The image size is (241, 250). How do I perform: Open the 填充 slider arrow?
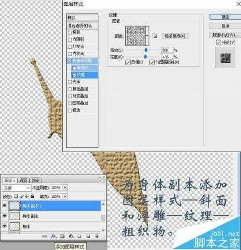point(65,196)
